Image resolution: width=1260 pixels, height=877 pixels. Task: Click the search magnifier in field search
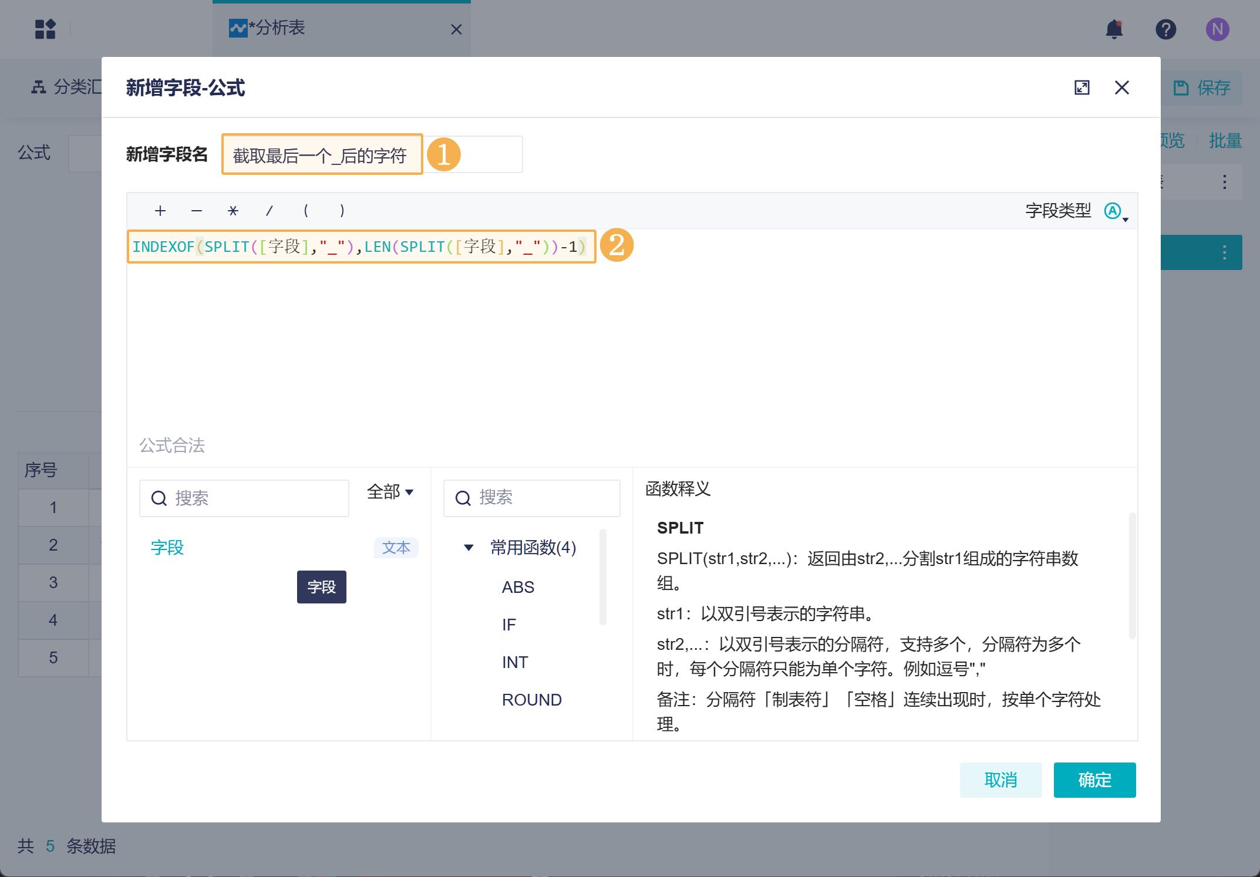click(159, 498)
